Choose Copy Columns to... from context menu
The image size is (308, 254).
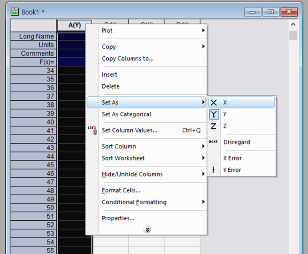click(x=146, y=59)
